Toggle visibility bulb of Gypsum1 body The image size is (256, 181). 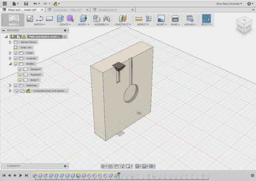point(20,69)
